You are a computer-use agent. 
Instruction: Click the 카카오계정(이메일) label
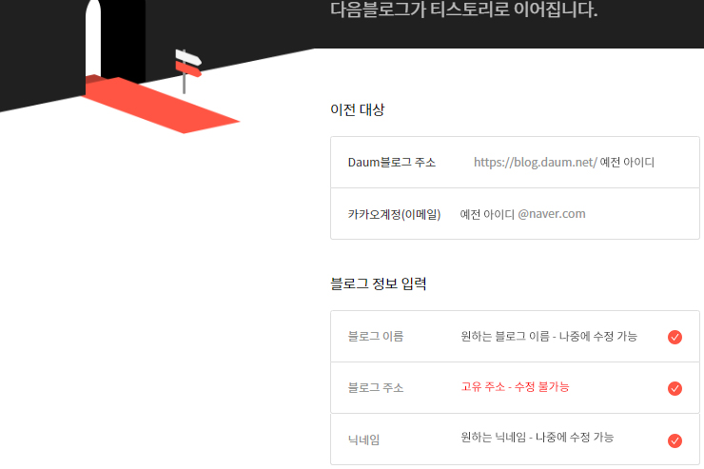[x=394, y=215]
